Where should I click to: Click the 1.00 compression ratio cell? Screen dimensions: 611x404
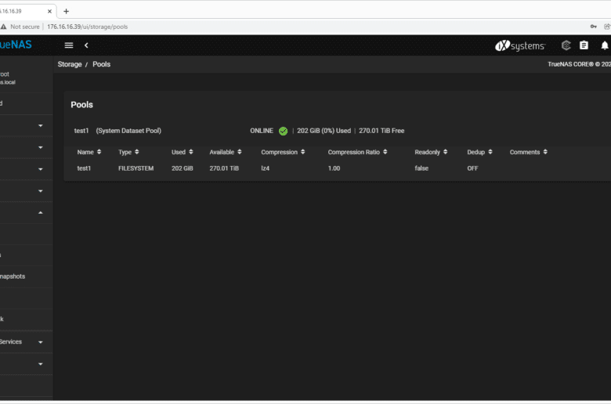tap(334, 168)
